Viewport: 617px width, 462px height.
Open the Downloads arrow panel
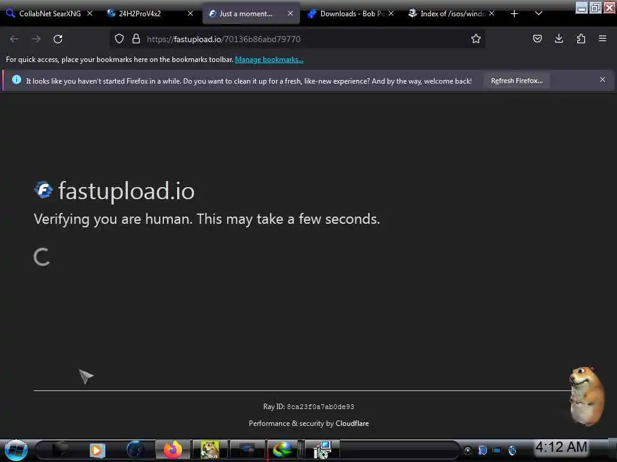(x=559, y=38)
